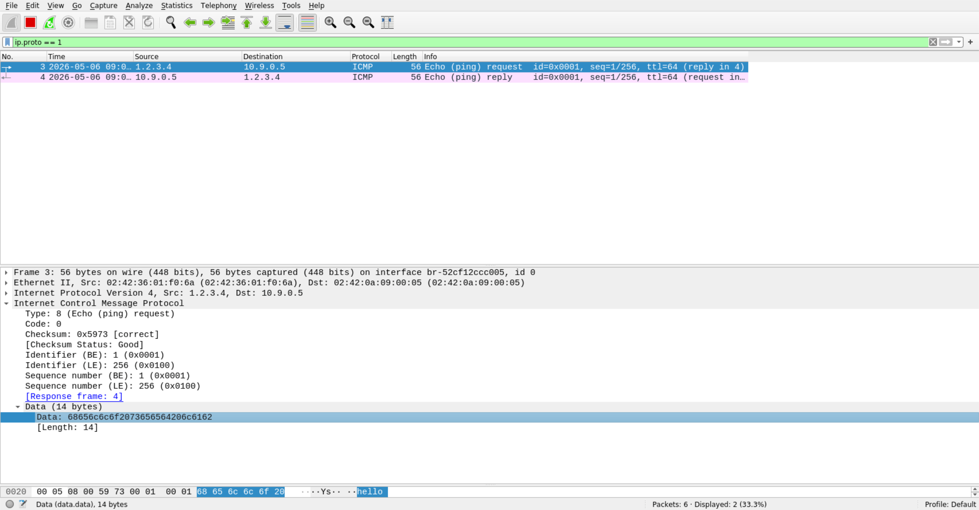Open the Analyze menu
The height and width of the screenshot is (510, 979).
(139, 5)
